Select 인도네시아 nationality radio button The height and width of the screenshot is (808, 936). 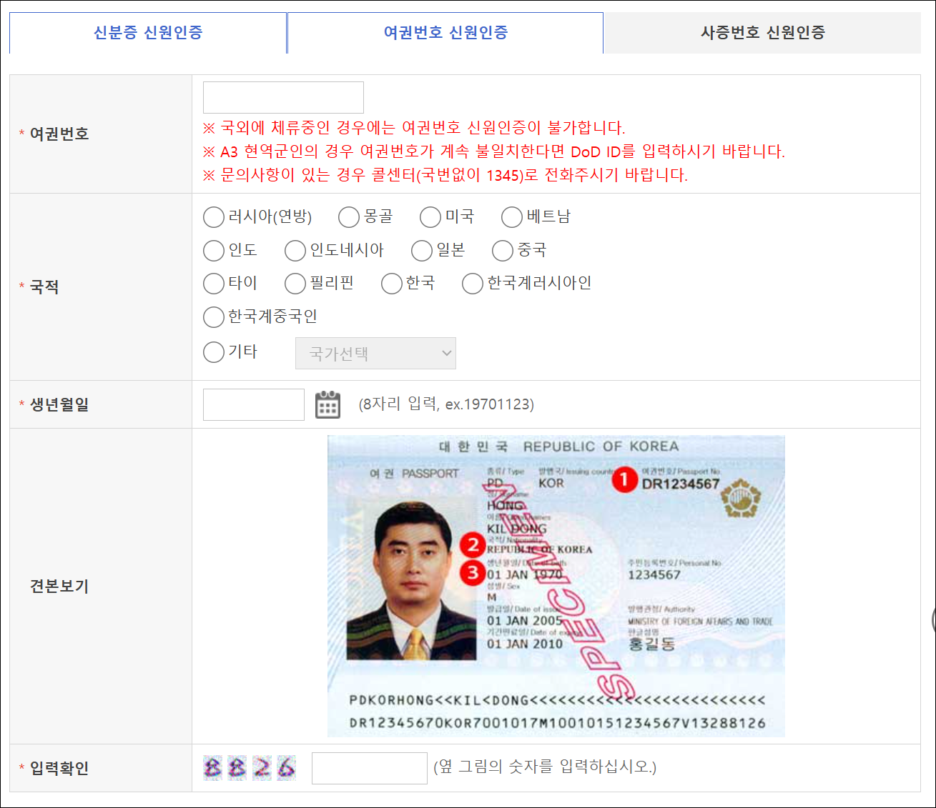tap(295, 251)
